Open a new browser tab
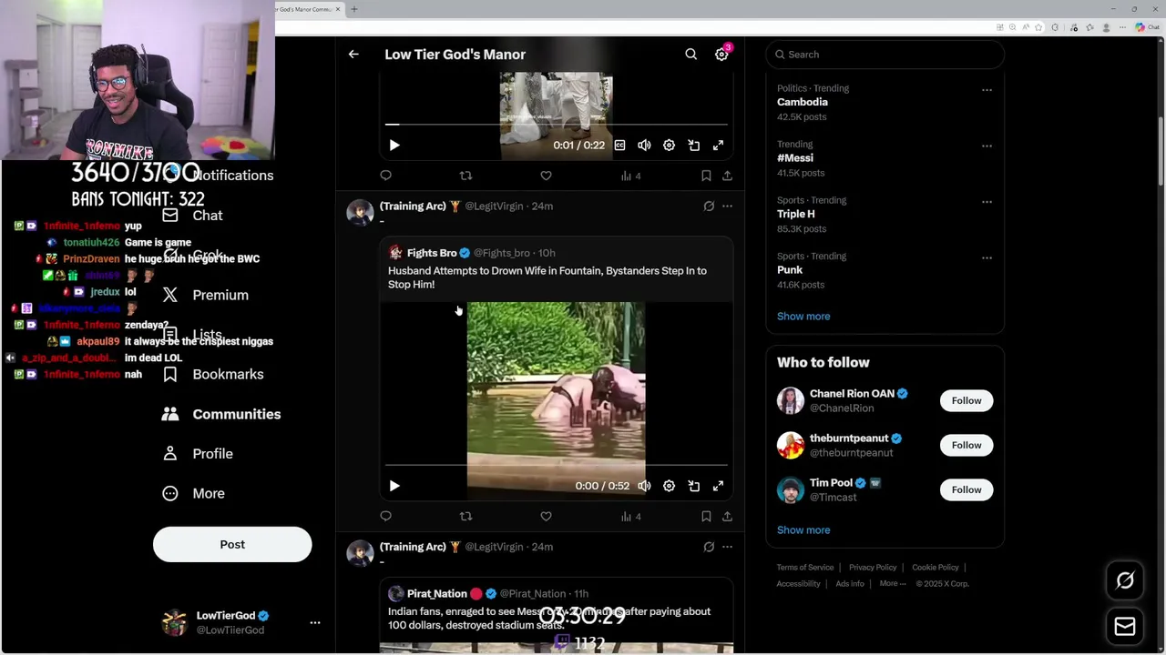1166x655 pixels. coord(354,9)
